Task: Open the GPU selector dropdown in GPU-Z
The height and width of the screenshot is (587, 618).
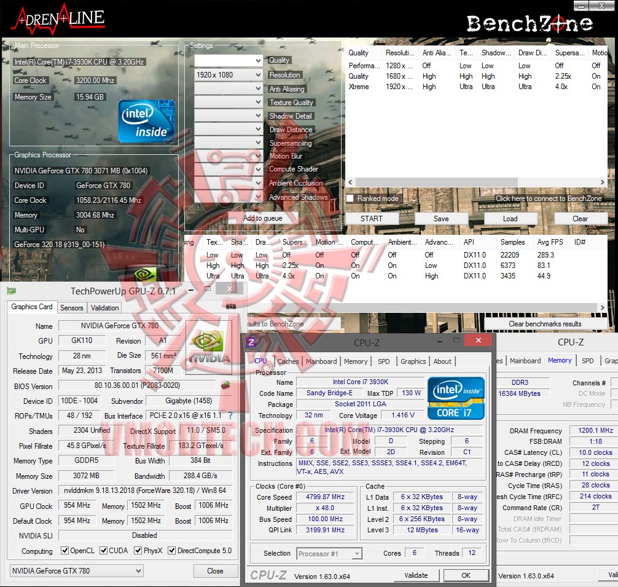Action: (76, 570)
